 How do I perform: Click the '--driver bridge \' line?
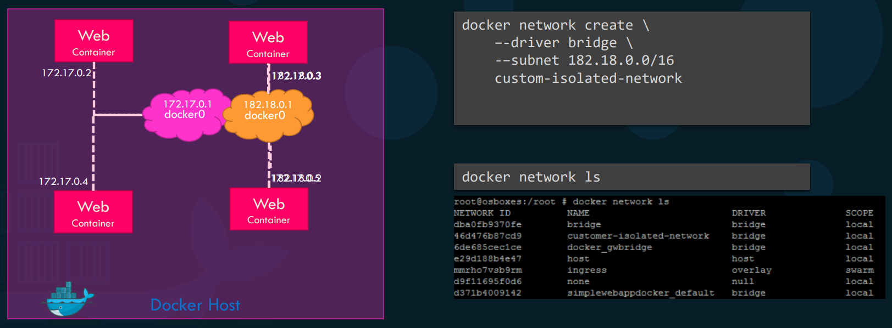pos(564,43)
